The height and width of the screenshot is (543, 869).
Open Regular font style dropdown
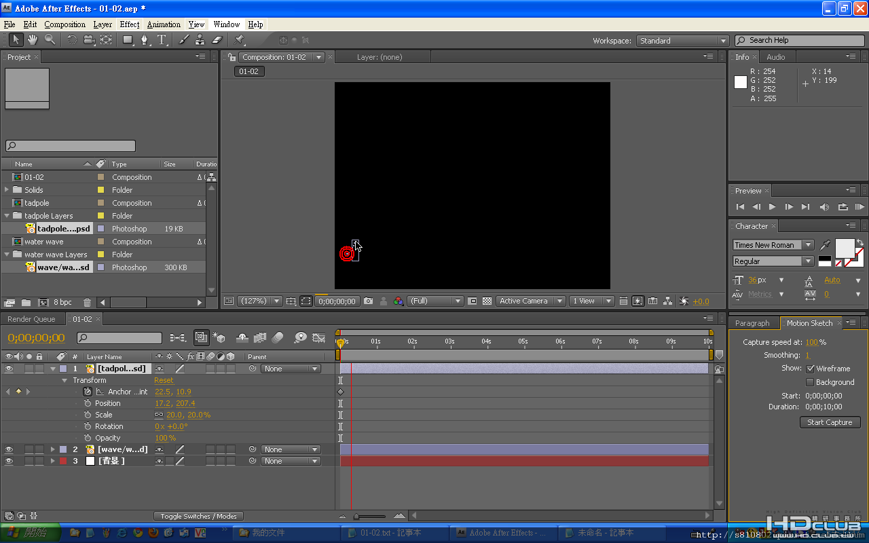[x=773, y=261]
